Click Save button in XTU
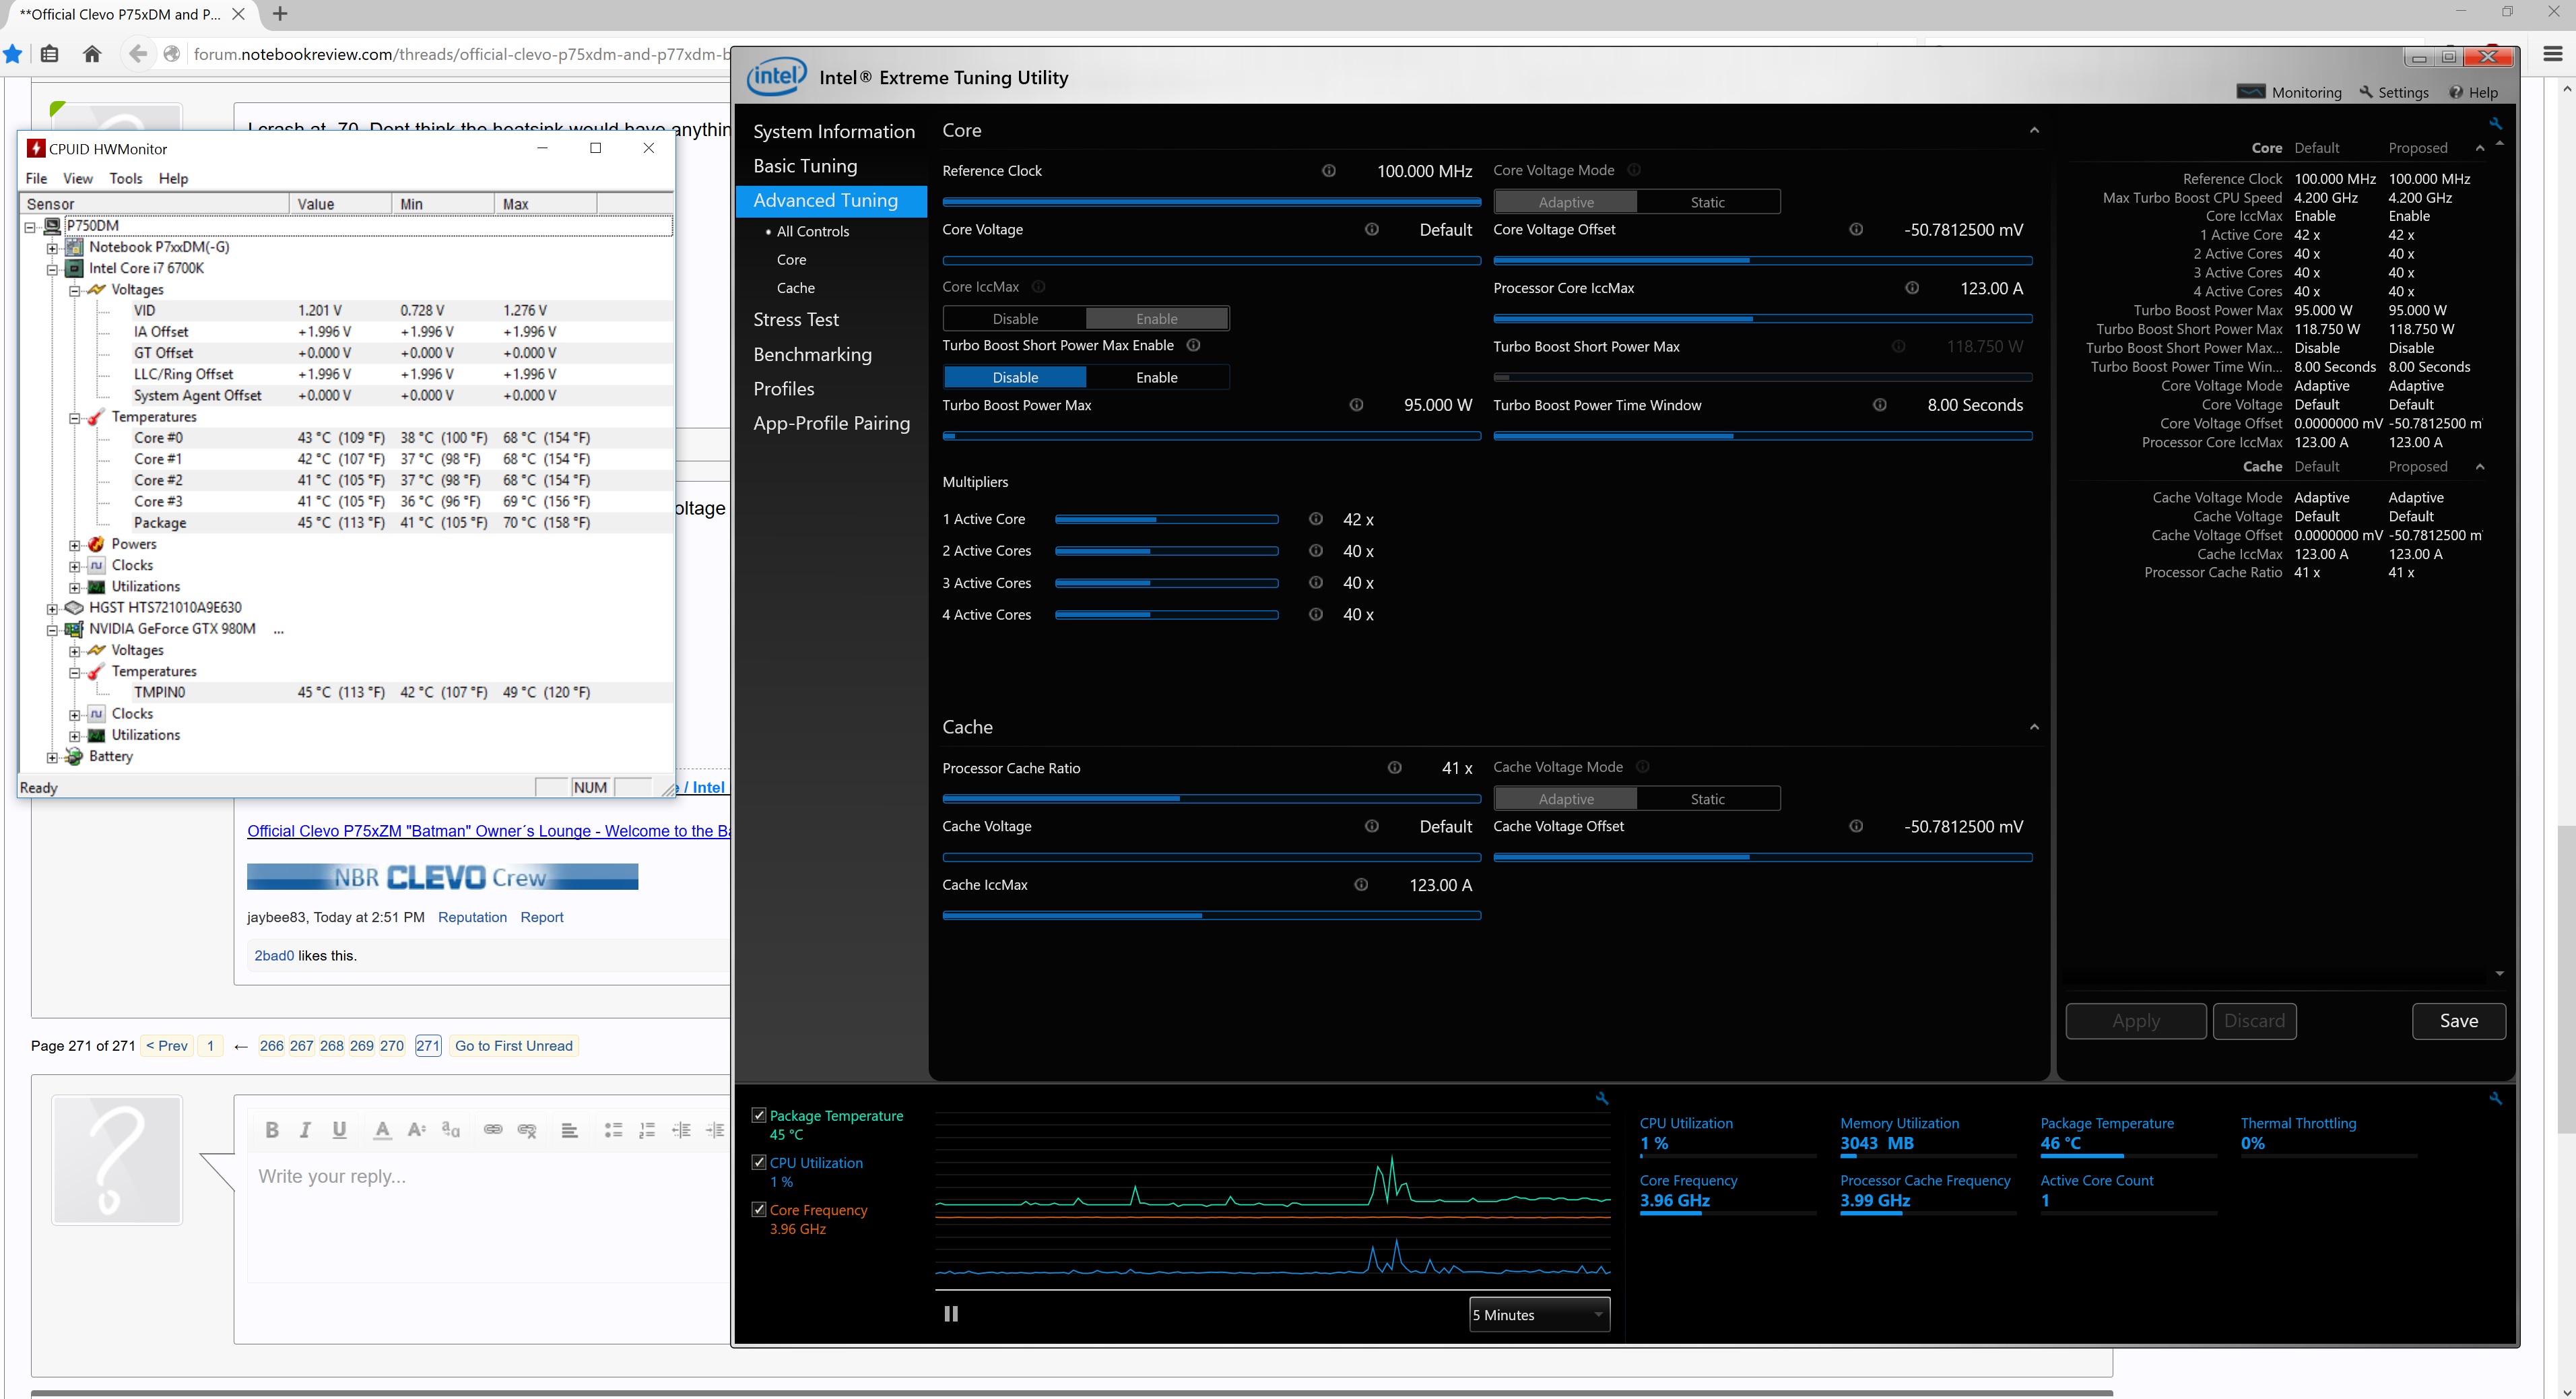The image size is (2576, 1399). (x=2458, y=1021)
